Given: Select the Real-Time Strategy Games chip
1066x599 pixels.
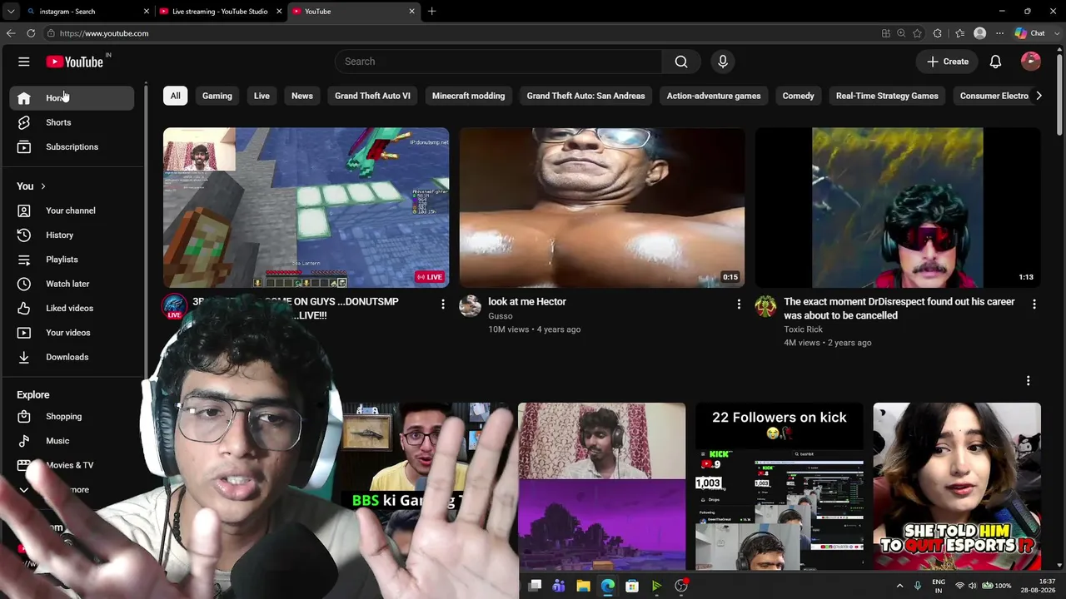Looking at the screenshot, I should [887, 96].
